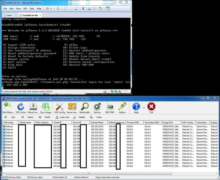Close the Home tab
Image resolution: width=220 pixels, height=180 pixels.
point(16,15)
